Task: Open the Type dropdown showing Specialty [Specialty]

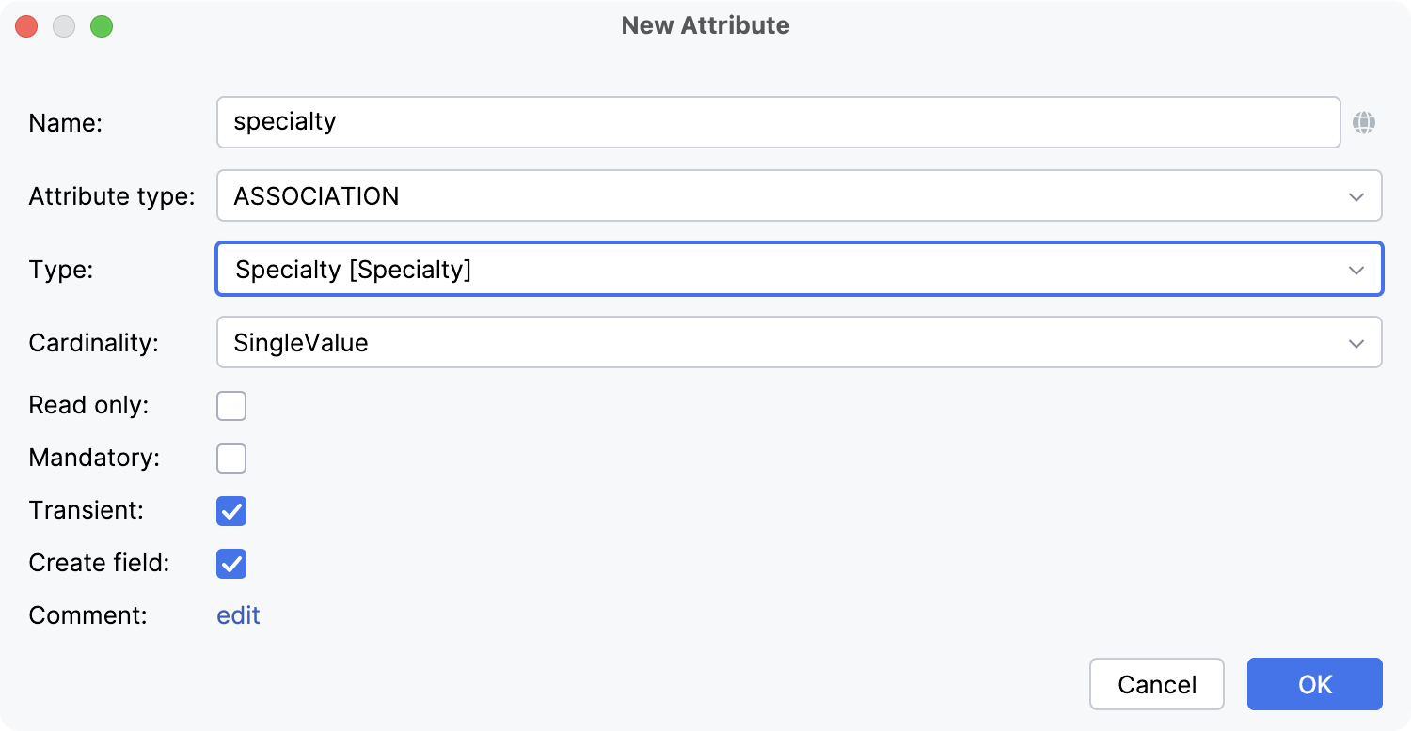Action: (x=800, y=270)
